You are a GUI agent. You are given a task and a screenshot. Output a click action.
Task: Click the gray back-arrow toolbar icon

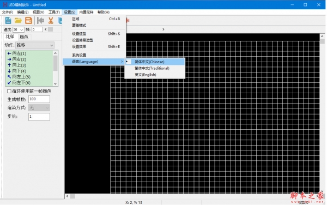[x=40, y=20]
